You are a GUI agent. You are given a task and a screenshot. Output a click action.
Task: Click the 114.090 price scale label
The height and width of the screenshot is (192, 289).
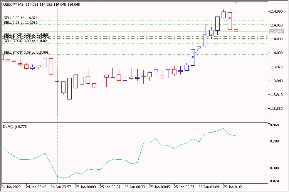click(x=277, y=12)
